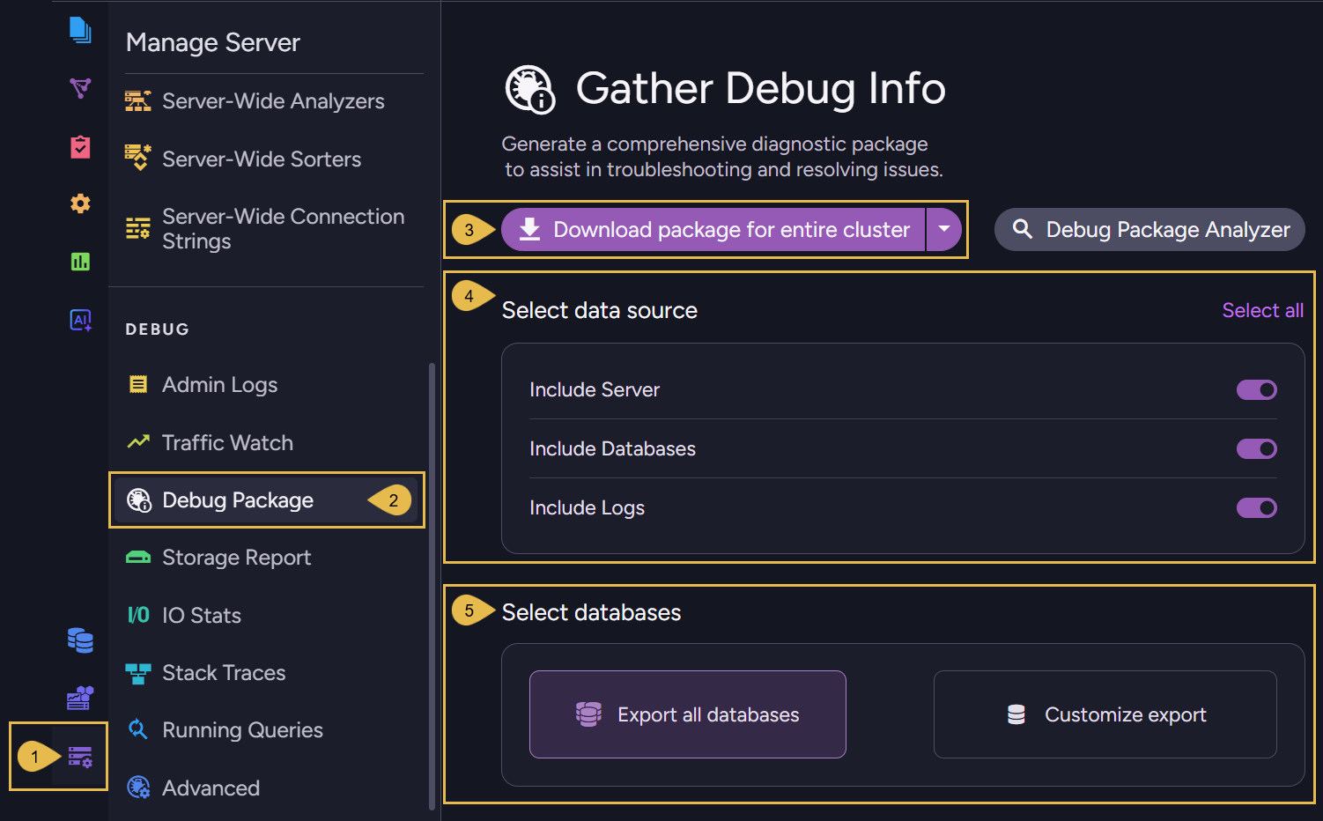Click the Running Queries magnifier icon
The height and width of the screenshot is (821, 1323).
(138, 729)
